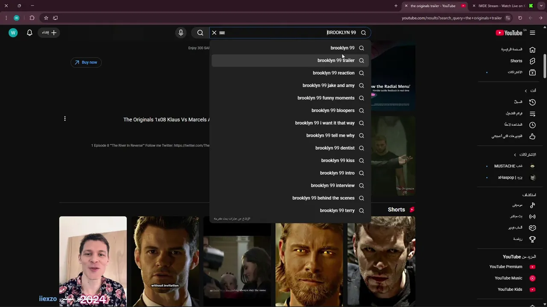Open the browser tab search dropdown chevron

tap(541, 6)
